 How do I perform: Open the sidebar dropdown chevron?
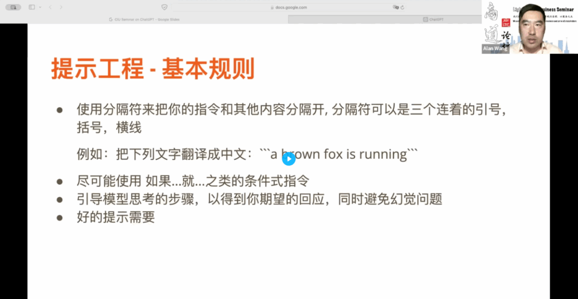[x=40, y=7]
